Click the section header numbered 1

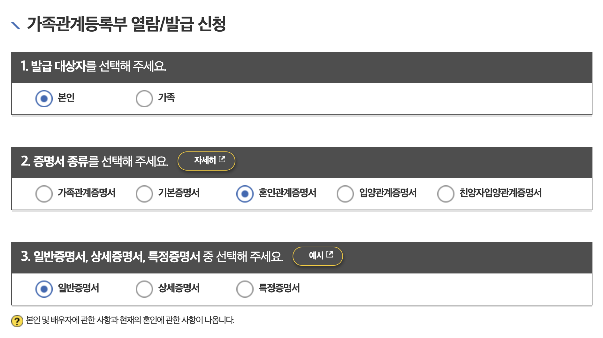tap(96, 66)
